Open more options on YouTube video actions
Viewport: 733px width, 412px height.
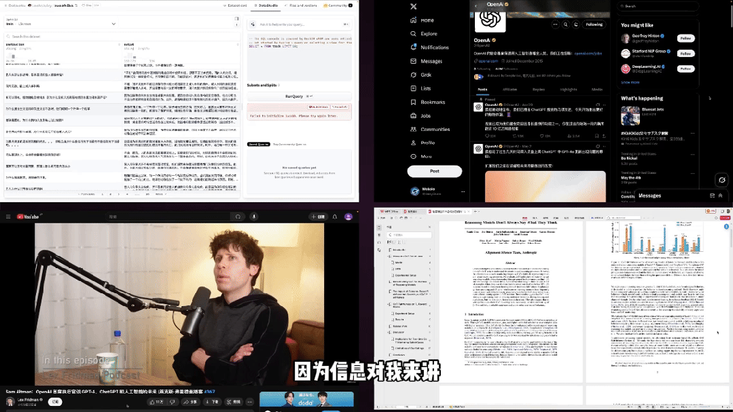[249, 402]
